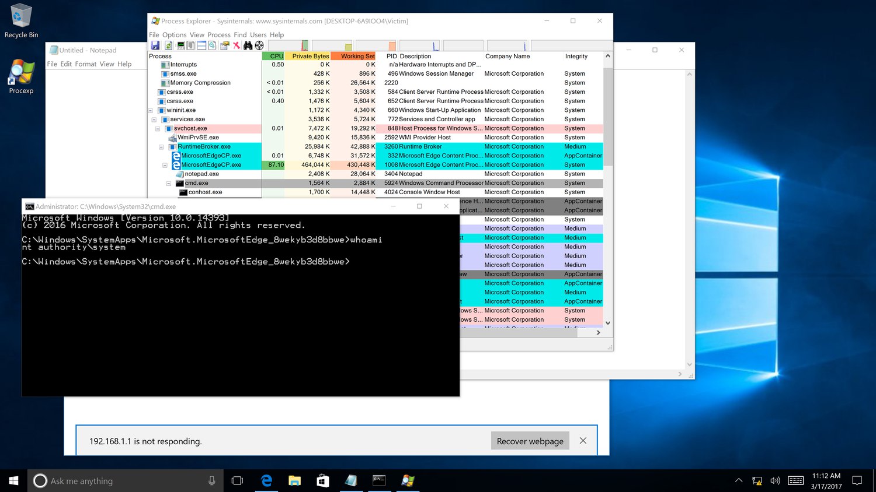Viewport: 876px width, 492px height.
Task: Open the Options menu in Process Explorer
Action: pyautogui.click(x=174, y=35)
